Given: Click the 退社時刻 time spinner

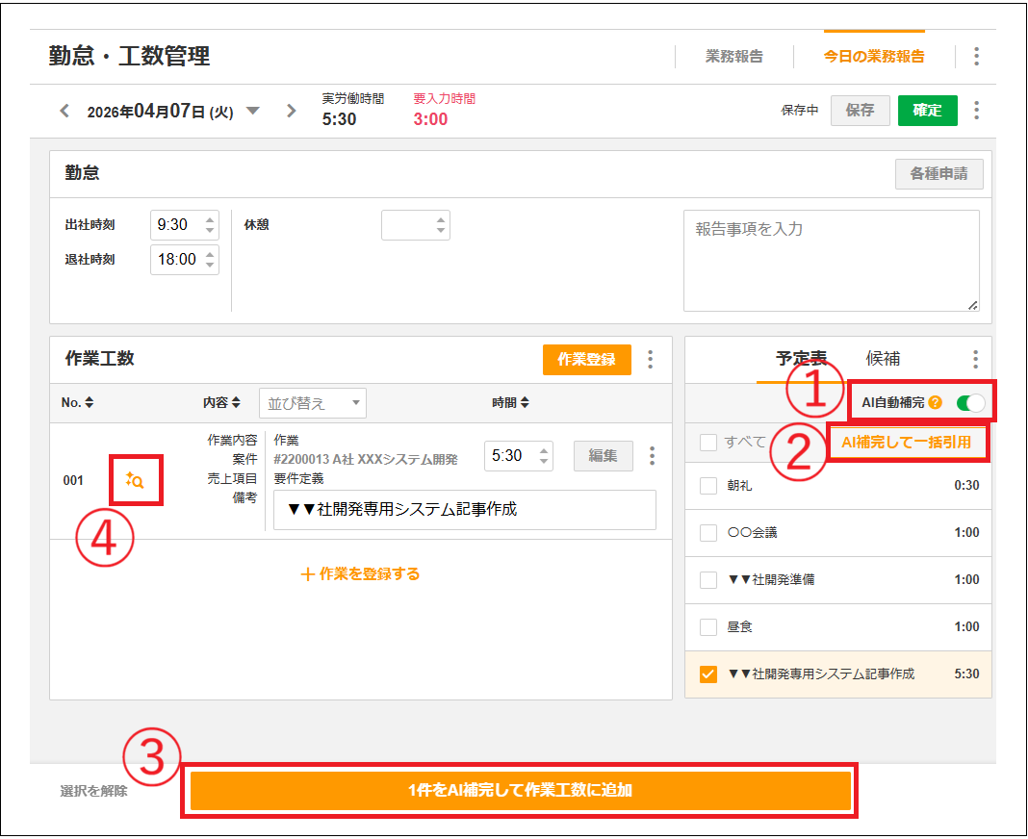Looking at the screenshot, I should (x=210, y=260).
